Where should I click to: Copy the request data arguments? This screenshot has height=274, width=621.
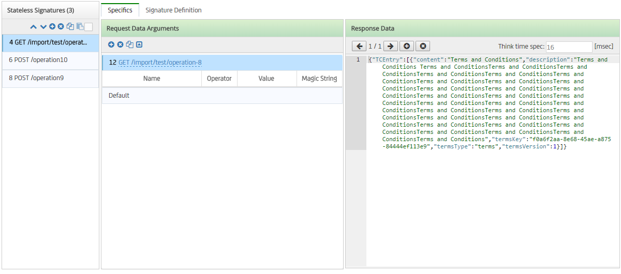(x=130, y=45)
